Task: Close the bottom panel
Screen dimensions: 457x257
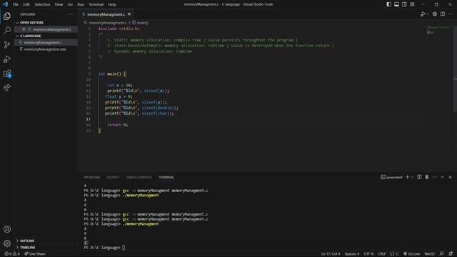Action: click(450, 177)
